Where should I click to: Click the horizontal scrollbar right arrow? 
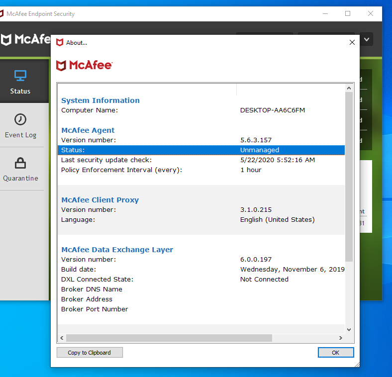[340, 338]
